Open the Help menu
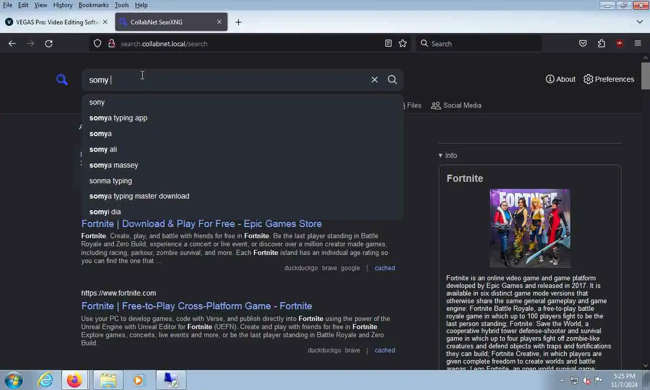 (141, 5)
